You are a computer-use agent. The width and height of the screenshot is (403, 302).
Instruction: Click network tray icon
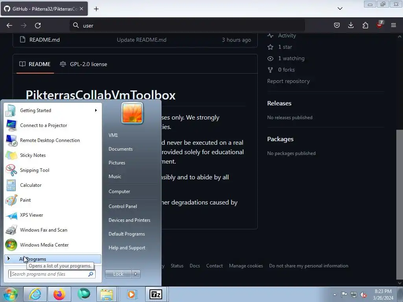click(354, 295)
